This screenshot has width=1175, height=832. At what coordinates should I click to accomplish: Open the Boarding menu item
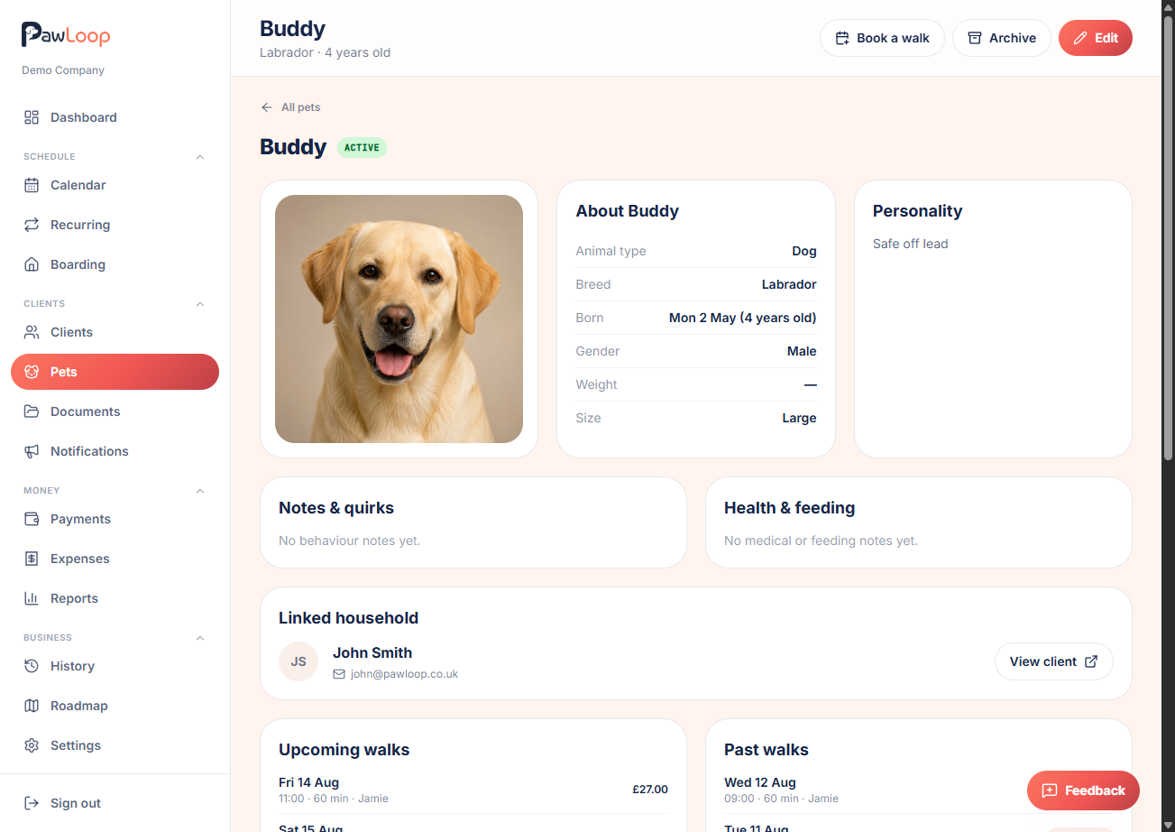click(x=115, y=264)
